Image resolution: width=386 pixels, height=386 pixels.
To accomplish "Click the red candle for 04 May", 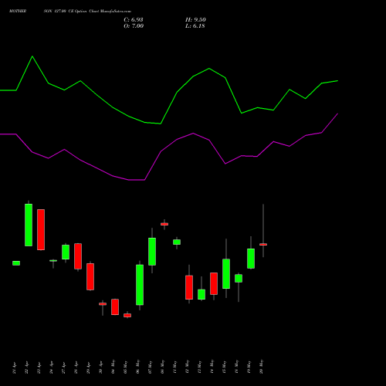I will click(x=115, y=306).
